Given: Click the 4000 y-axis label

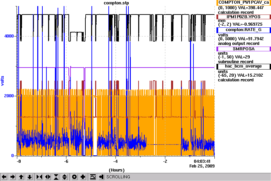Looking at the screenshot, I should point(9,36).
